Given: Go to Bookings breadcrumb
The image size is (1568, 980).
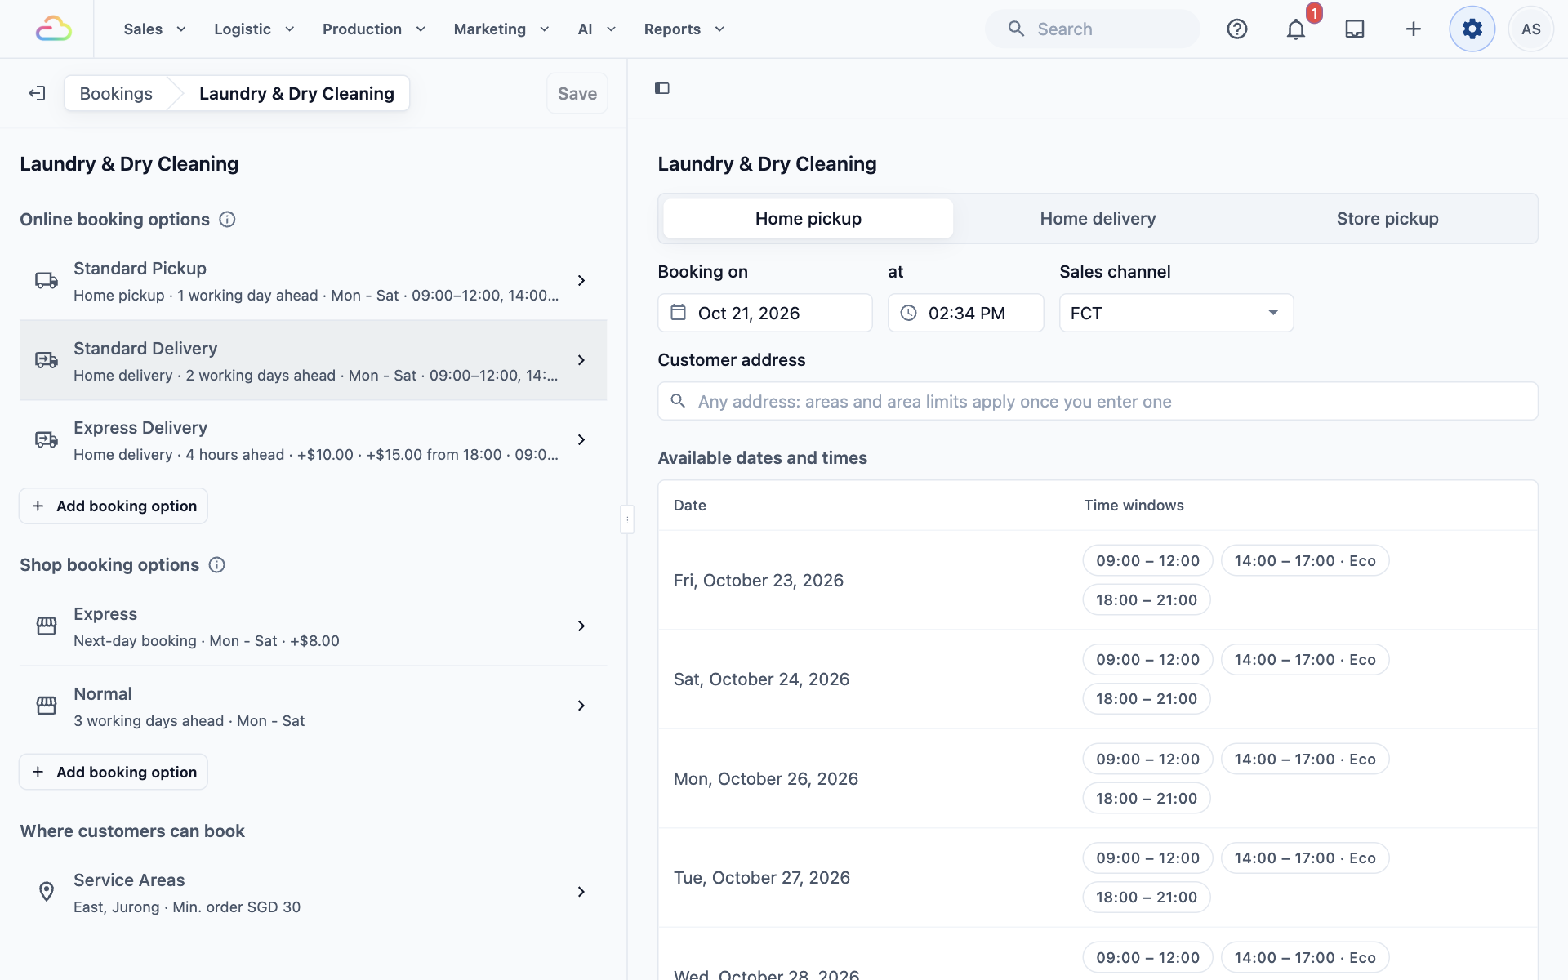Looking at the screenshot, I should pyautogui.click(x=116, y=93).
